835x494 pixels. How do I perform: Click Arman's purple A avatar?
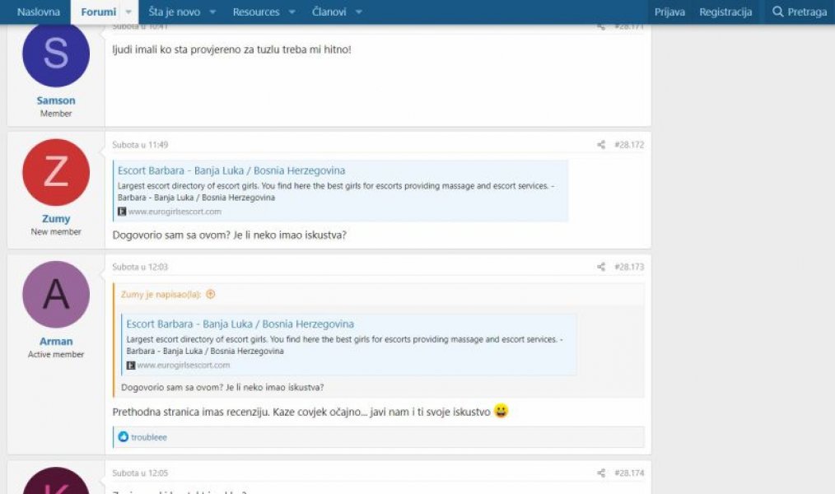click(x=56, y=295)
